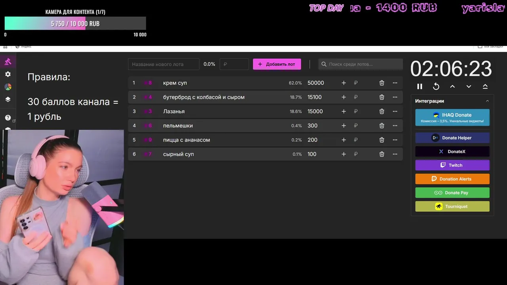Image resolution: width=507 pixels, height=285 pixels.
Task: Click the сырный суп lot name
Action: point(179,154)
